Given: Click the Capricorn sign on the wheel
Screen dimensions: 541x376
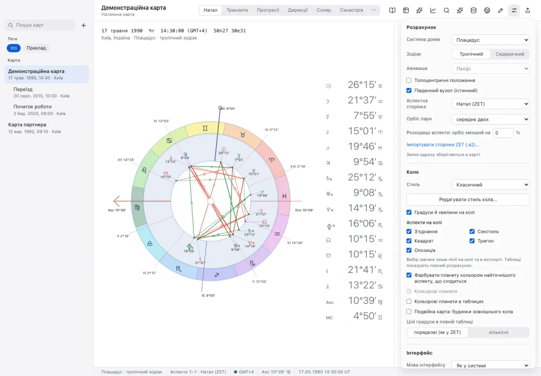Looking at the screenshot, I should point(252,263).
